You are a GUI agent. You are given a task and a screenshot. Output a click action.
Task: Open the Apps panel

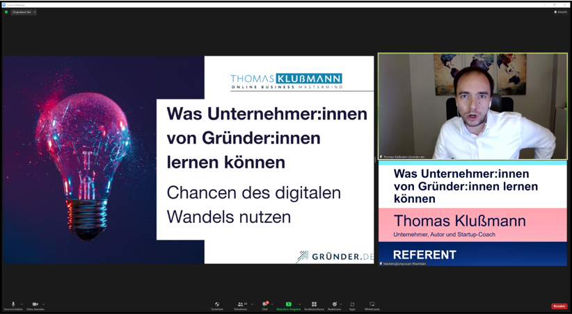pyautogui.click(x=352, y=306)
